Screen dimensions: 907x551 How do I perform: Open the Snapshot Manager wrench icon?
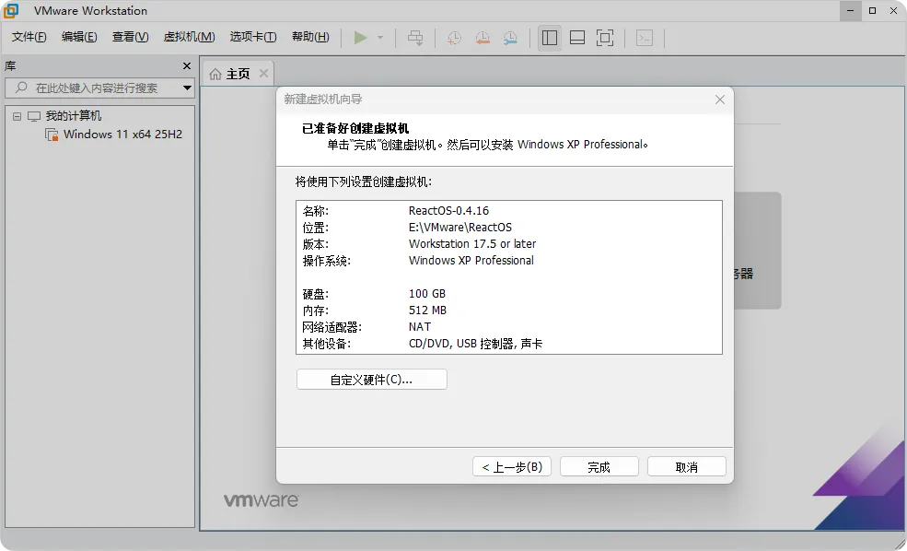tap(509, 38)
